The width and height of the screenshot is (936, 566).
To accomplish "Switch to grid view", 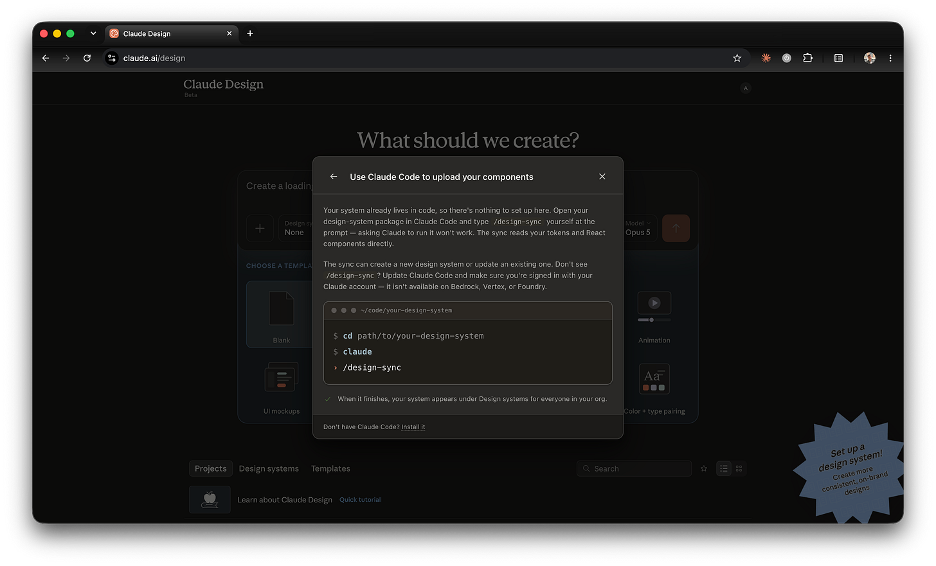I will [739, 468].
